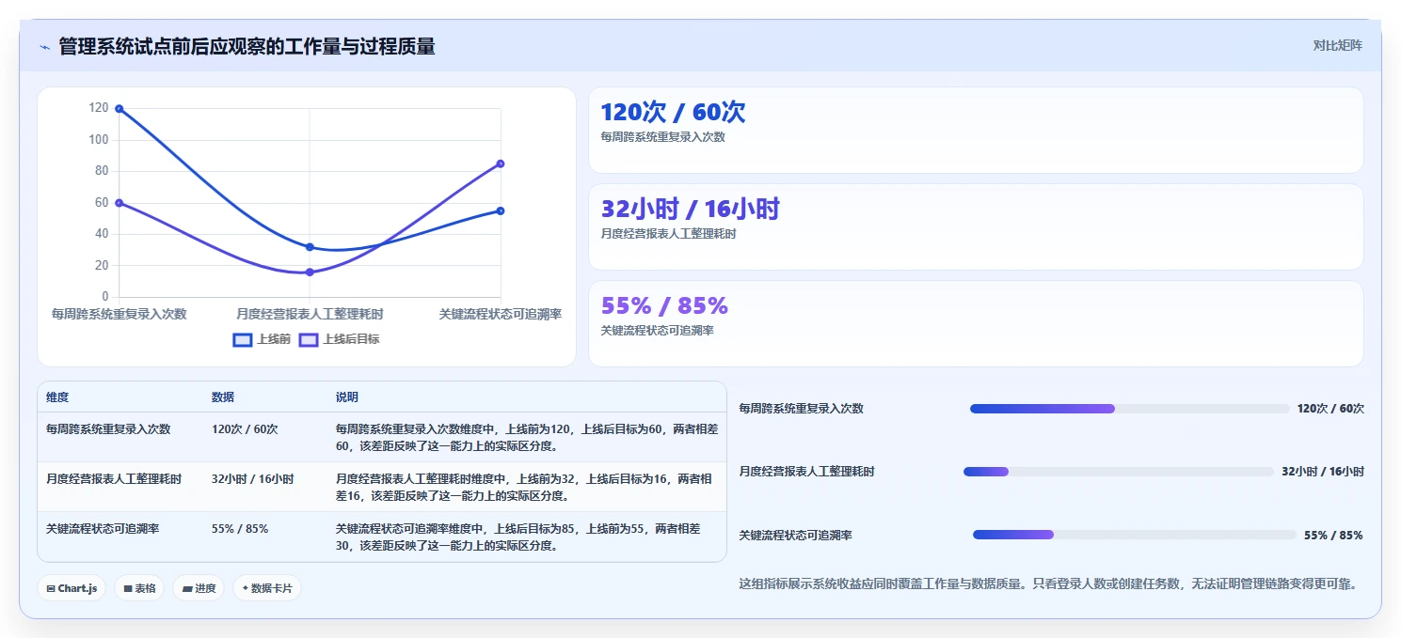Toggle the 上线后目标 legend series

(x=340, y=339)
